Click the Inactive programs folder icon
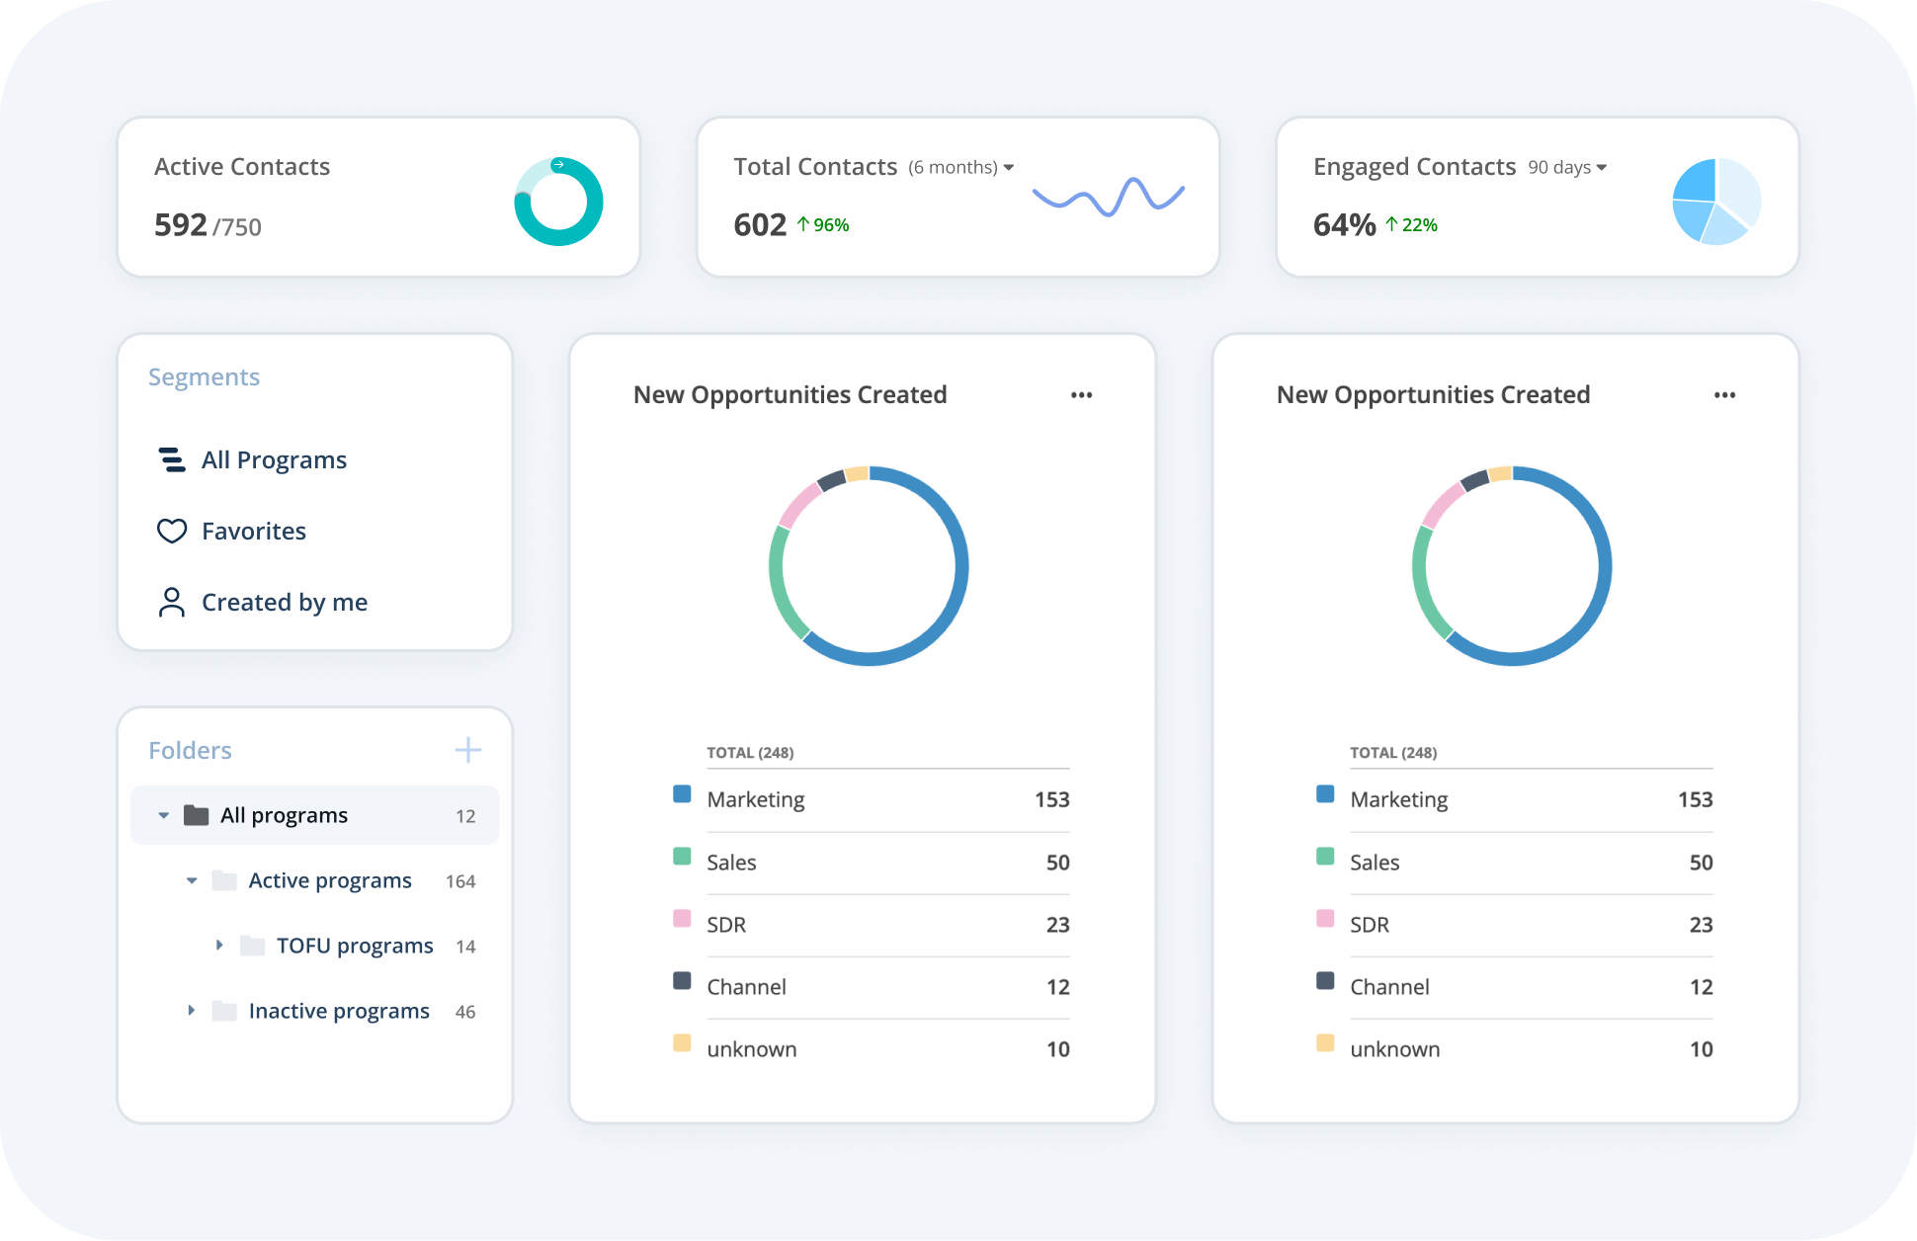 coord(223,1010)
